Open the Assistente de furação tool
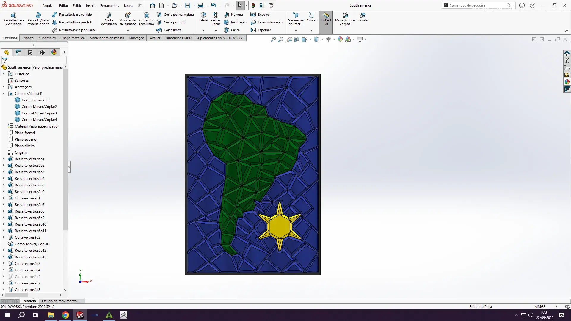 pos(128,19)
